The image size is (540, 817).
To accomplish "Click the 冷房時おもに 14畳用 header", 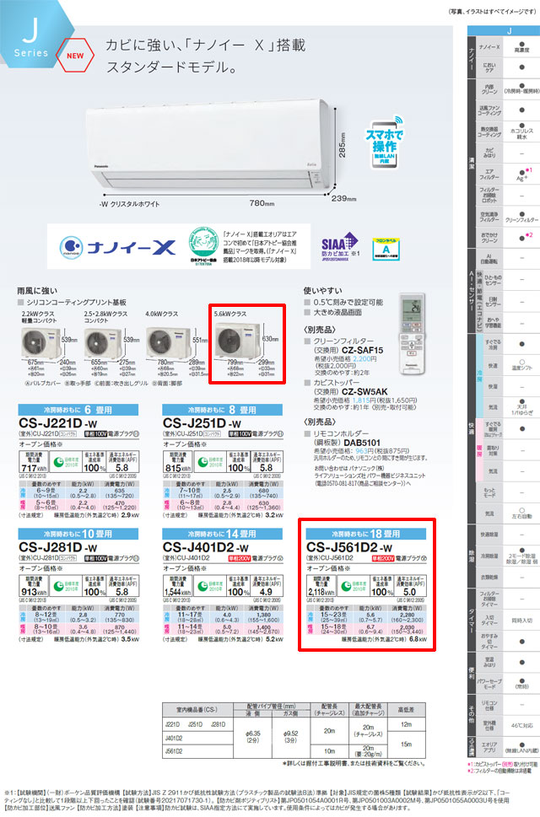I will point(223,534).
